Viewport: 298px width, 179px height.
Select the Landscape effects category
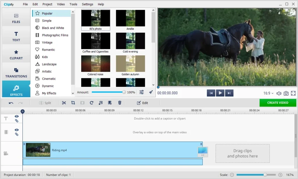tap(52, 64)
